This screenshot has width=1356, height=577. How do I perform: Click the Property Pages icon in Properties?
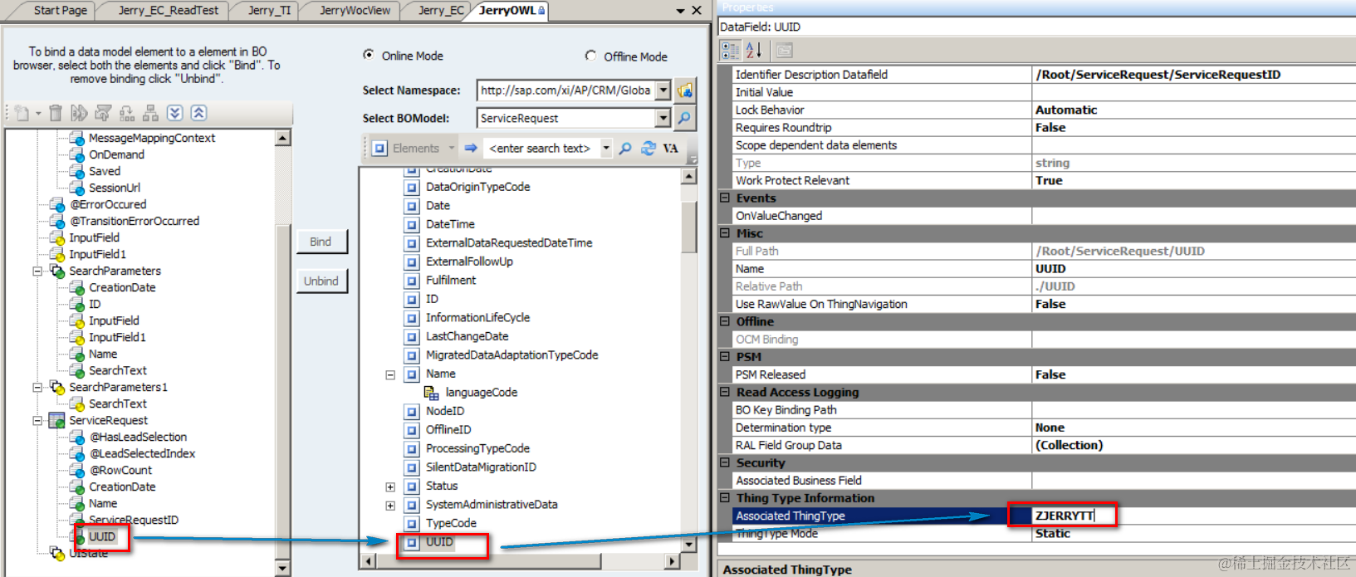click(784, 51)
